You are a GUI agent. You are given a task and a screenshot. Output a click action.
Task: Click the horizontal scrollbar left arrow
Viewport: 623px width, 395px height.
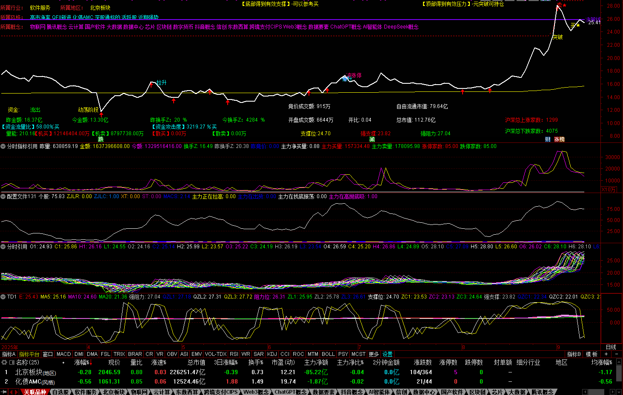click(585, 392)
